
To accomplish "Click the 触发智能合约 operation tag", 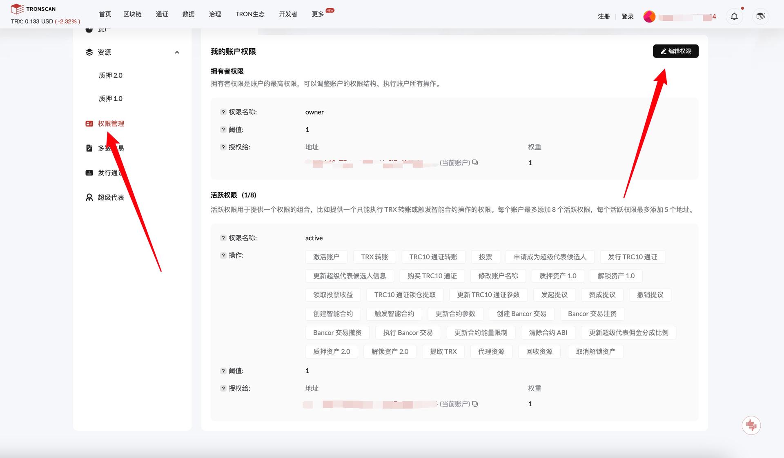I will (x=394, y=314).
